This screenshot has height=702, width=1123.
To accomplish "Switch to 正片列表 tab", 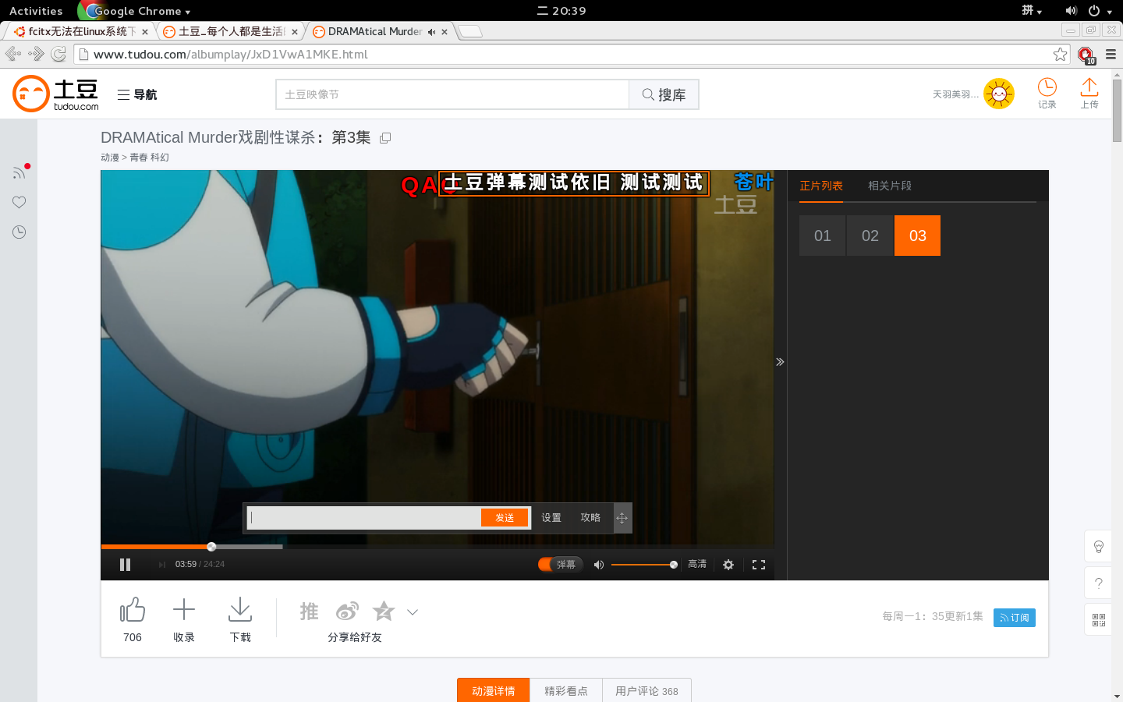I will click(821, 186).
